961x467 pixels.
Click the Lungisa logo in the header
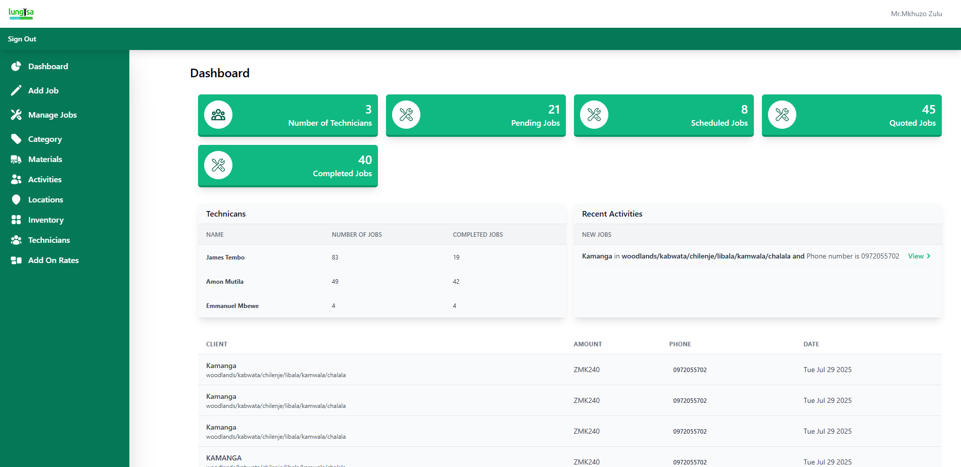pos(21,14)
